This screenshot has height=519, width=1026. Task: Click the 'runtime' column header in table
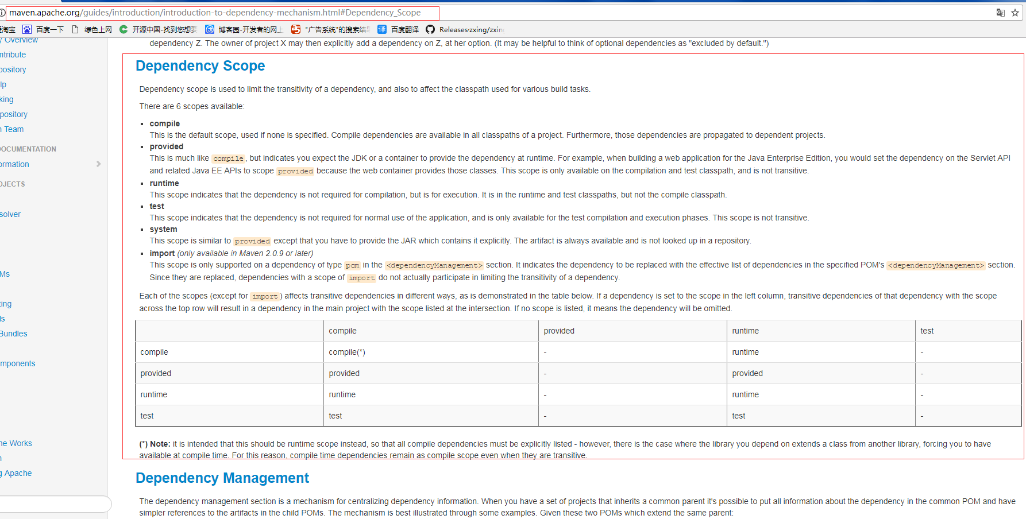point(821,331)
